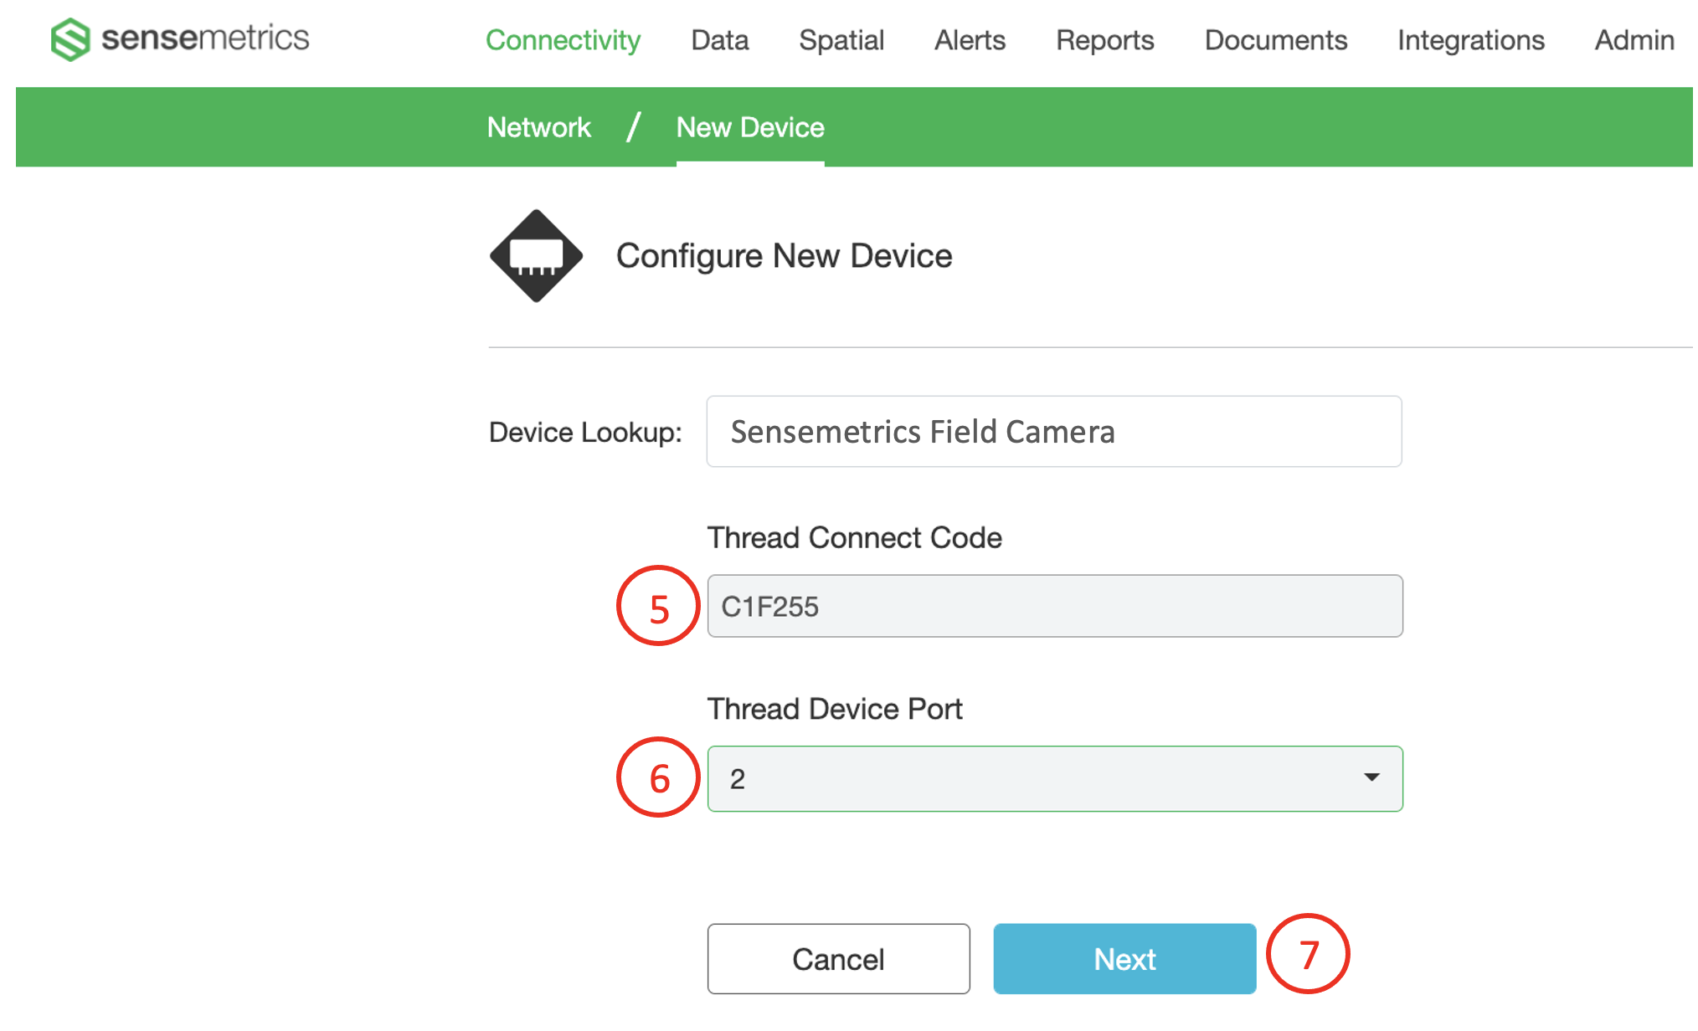Select the New Device tab

tap(750, 127)
